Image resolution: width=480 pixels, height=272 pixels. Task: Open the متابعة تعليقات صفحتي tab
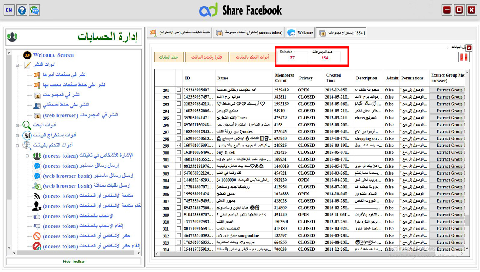(180, 32)
